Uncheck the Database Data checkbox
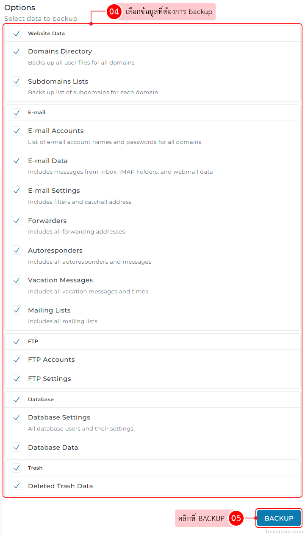The width and height of the screenshot is (305, 535). tap(17, 447)
